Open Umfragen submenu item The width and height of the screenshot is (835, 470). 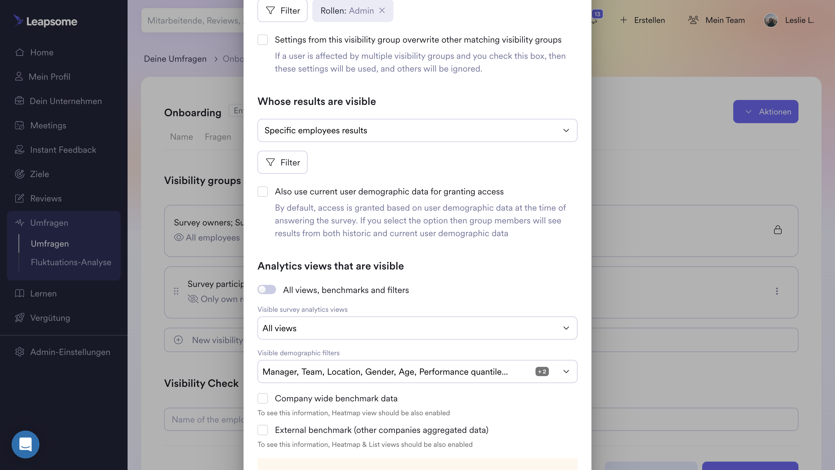coord(50,244)
